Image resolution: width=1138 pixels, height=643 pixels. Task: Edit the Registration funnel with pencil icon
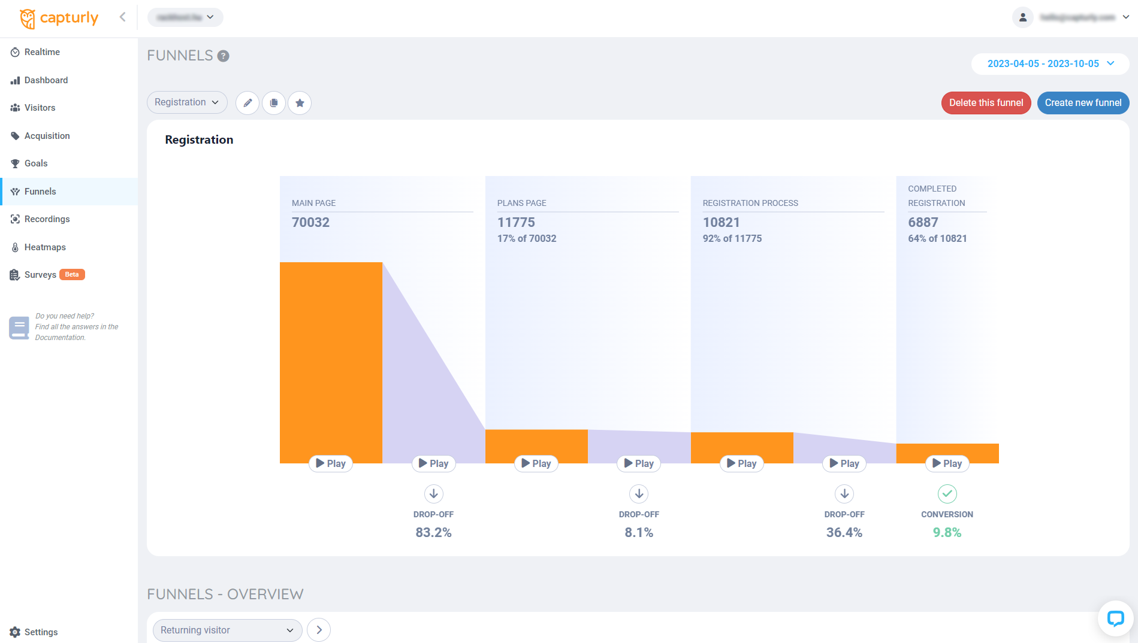(247, 102)
